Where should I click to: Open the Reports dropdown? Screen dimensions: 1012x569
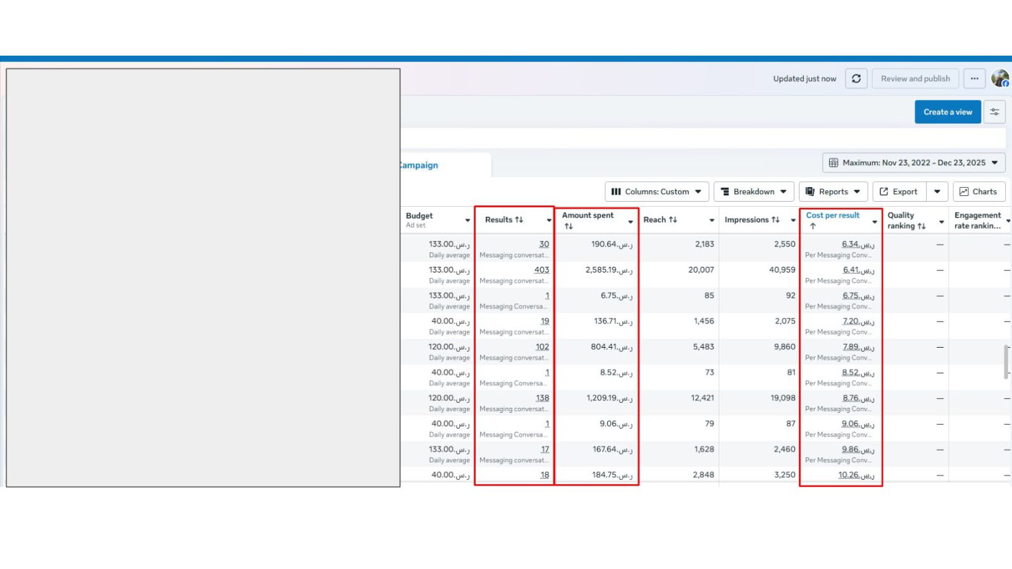[833, 192]
